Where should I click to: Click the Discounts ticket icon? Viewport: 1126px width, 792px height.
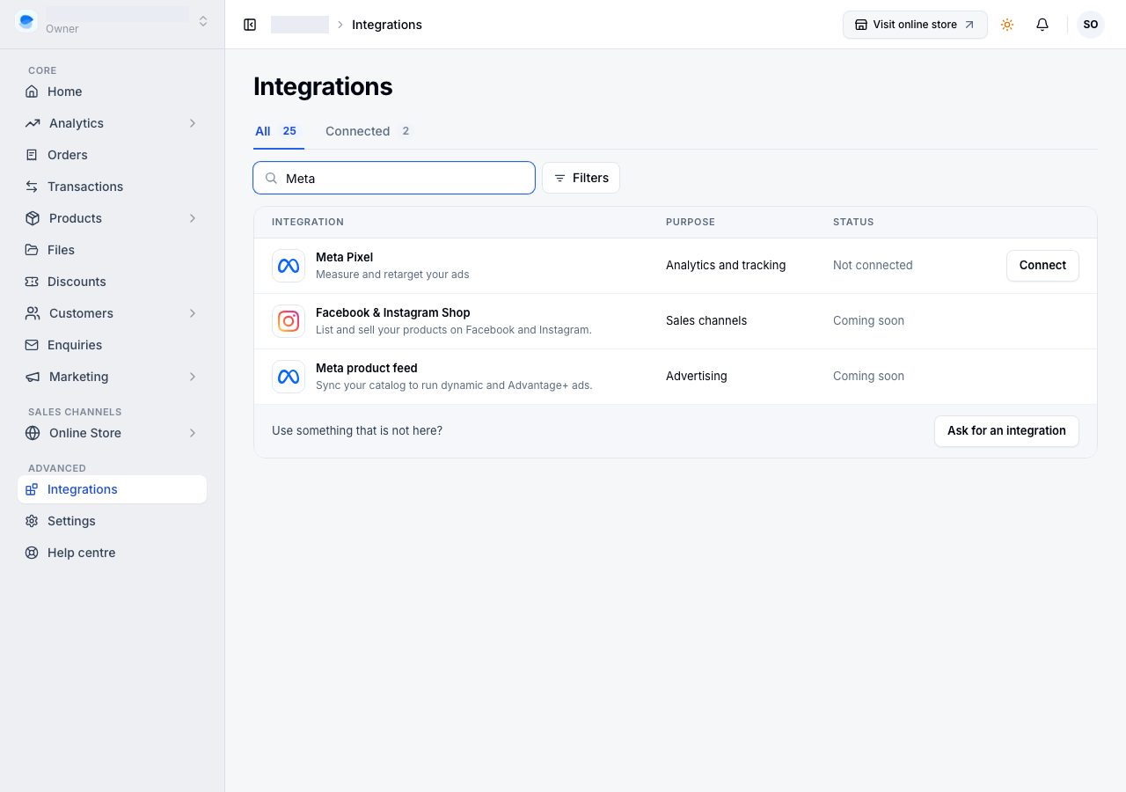(32, 282)
